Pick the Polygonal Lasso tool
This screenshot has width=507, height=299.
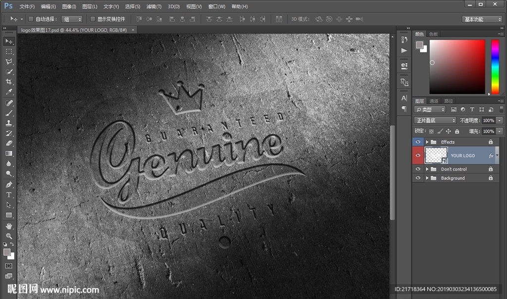[9, 61]
